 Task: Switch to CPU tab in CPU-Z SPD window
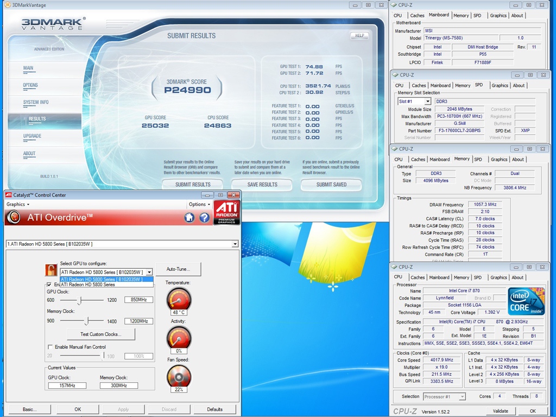coord(399,85)
